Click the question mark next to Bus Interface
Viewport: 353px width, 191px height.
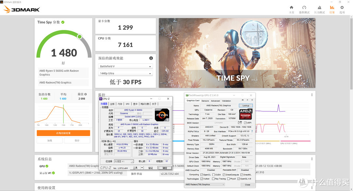pos(252,131)
